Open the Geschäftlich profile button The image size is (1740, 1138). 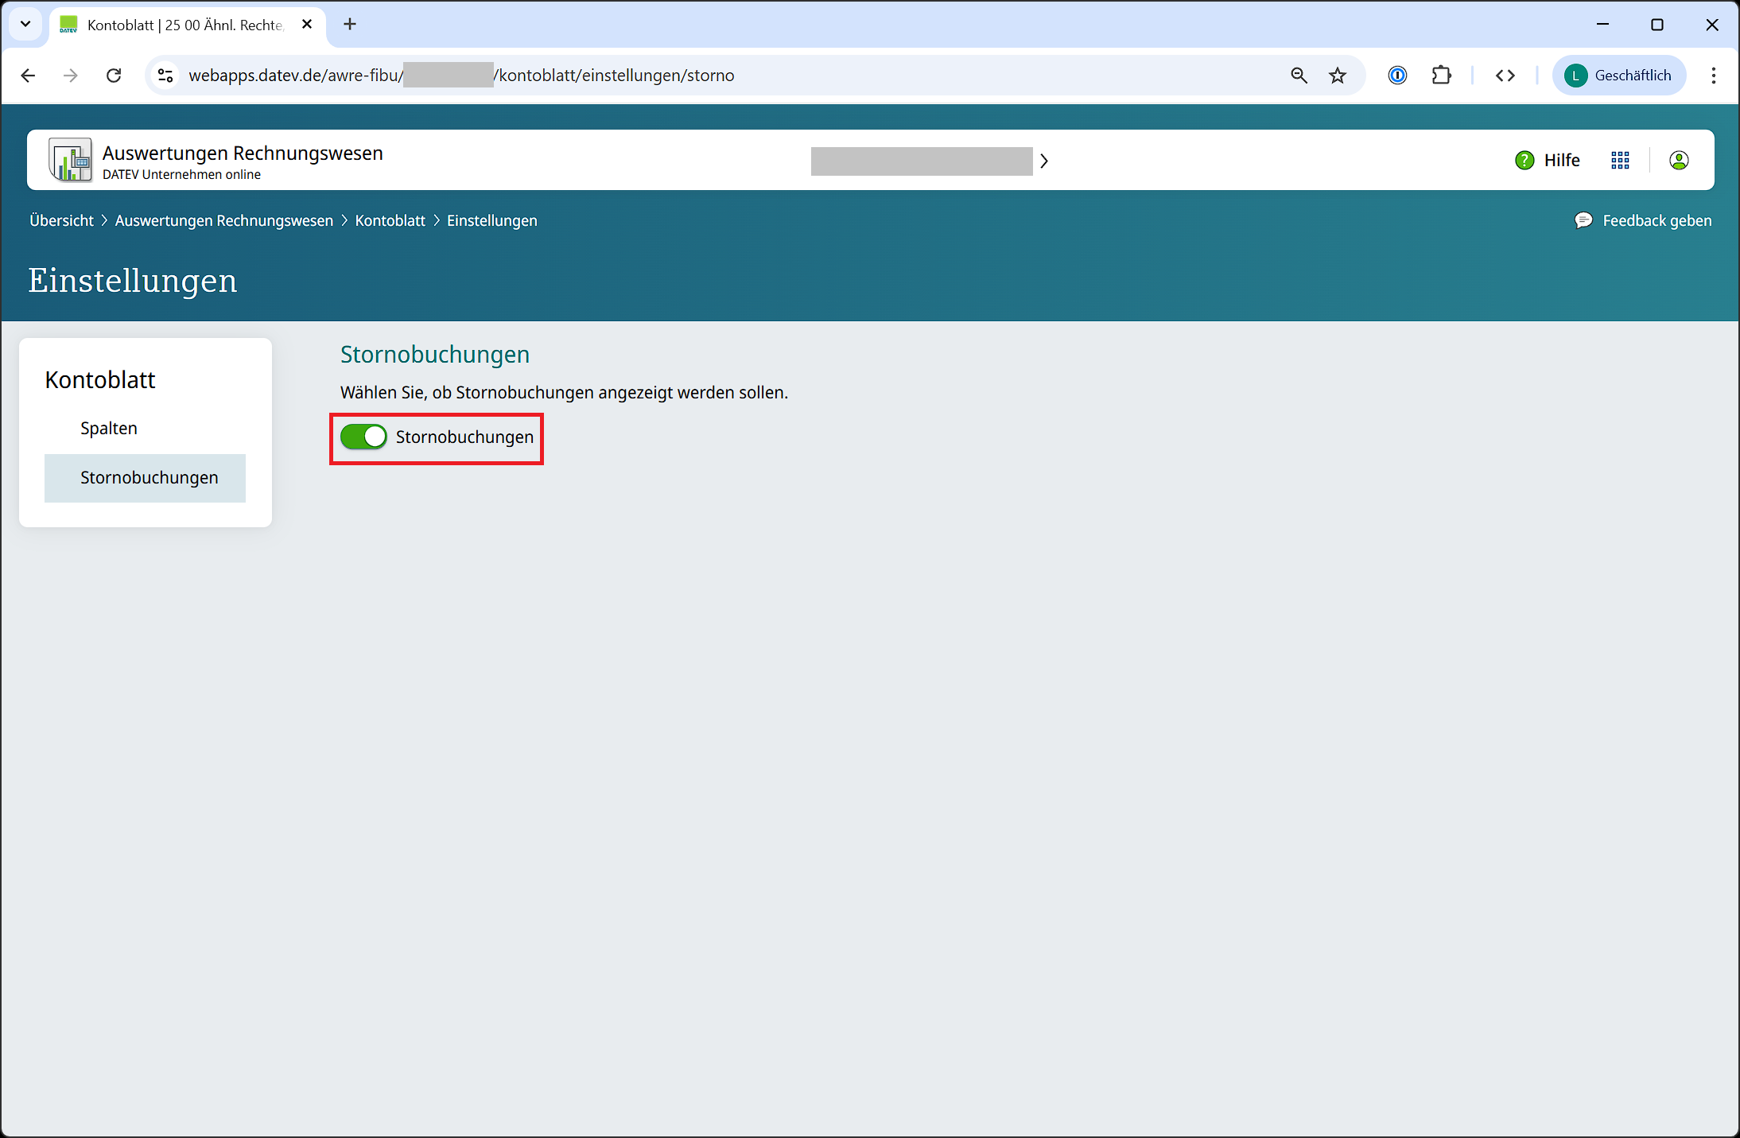click(x=1618, y=76)
